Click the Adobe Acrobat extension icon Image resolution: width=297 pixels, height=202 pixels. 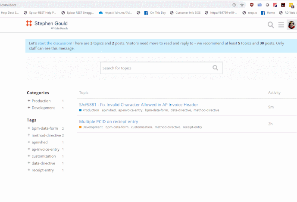coord(283,5)
